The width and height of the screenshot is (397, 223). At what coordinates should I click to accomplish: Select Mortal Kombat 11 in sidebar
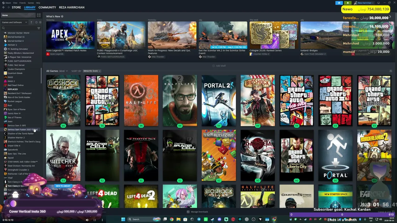(x=16, y=37)
